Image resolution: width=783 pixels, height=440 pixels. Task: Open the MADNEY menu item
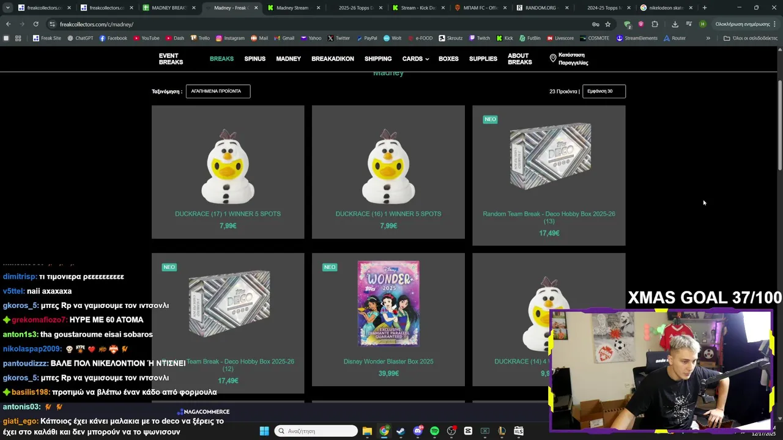(288, 59)
